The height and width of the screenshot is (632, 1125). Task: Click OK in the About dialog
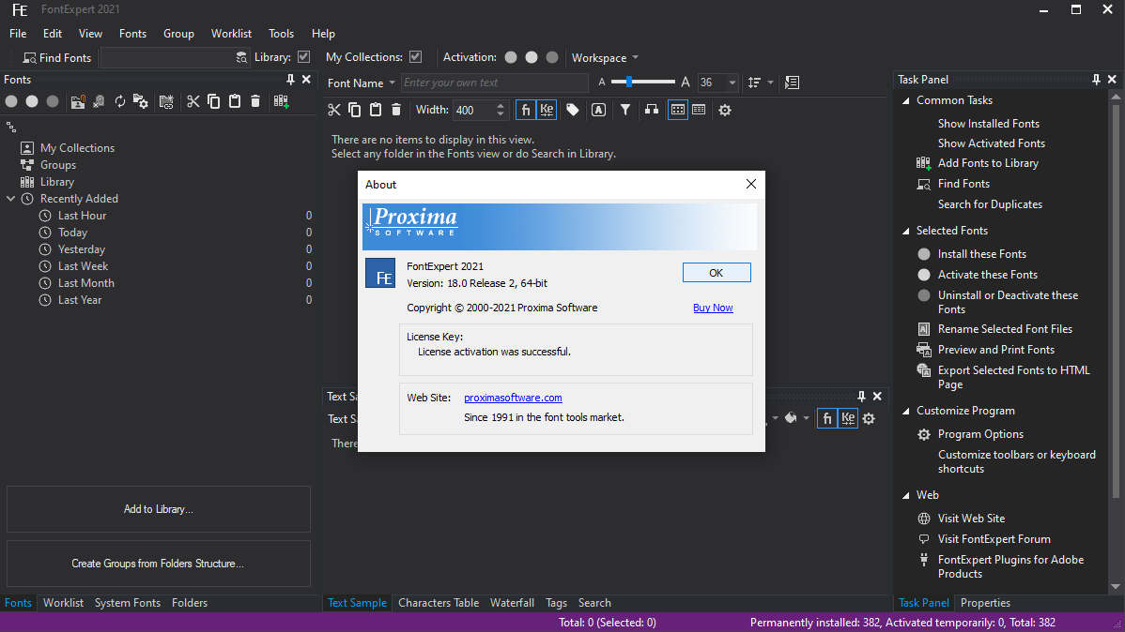[717, 273]
